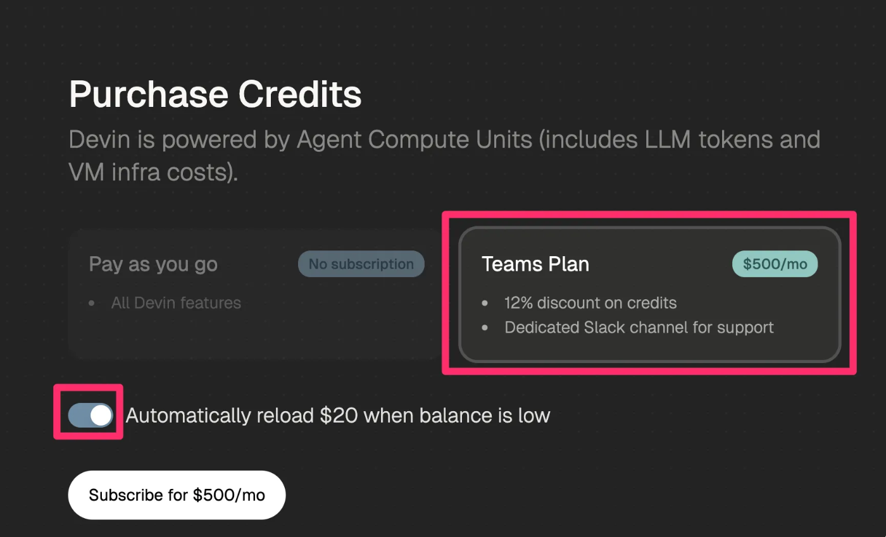Viewport: 886px width, 537px height.
Task: Click the Teams Plan title text
Action: (x=535, y=264)
